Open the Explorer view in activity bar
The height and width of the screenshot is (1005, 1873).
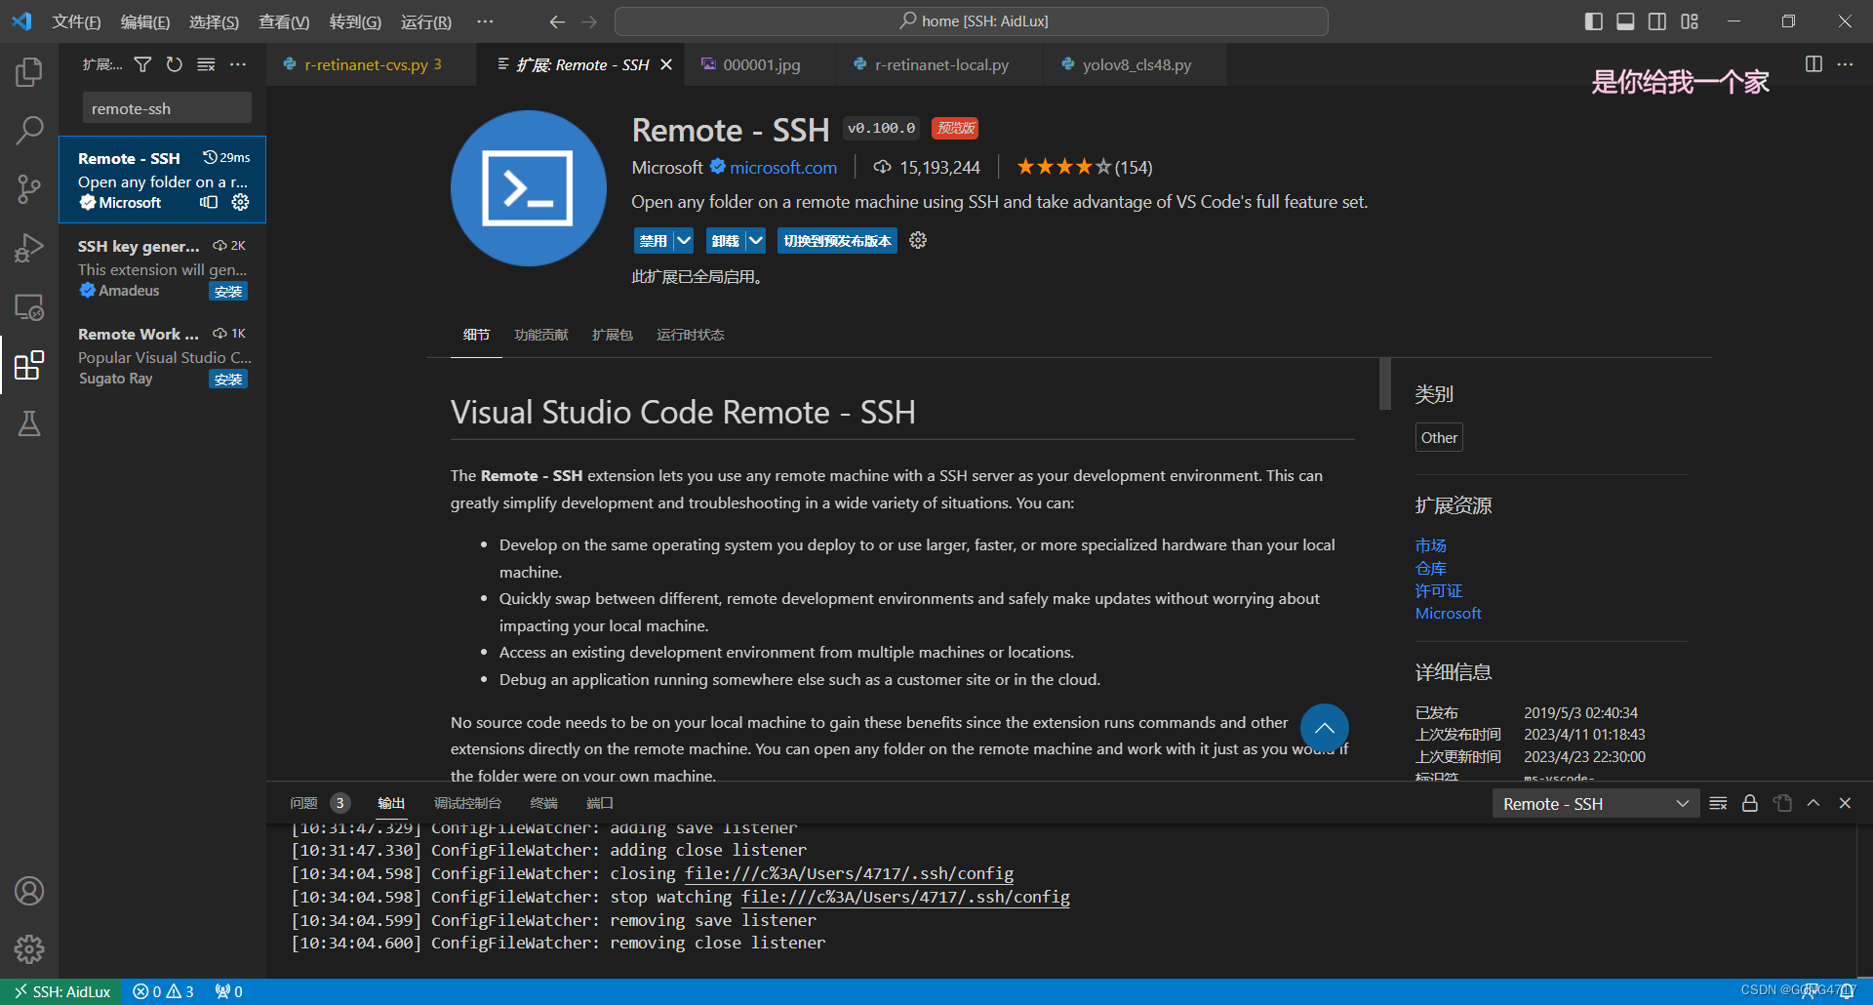point(29,71)
